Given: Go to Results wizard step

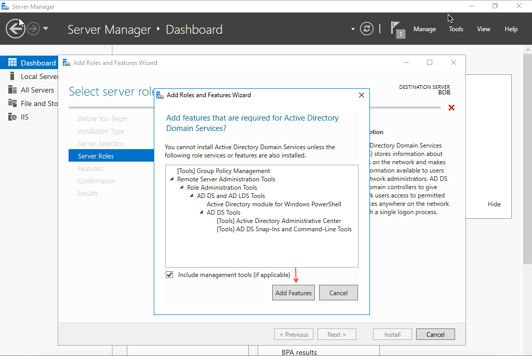Looking at the screenshot, I should [87, 194].
